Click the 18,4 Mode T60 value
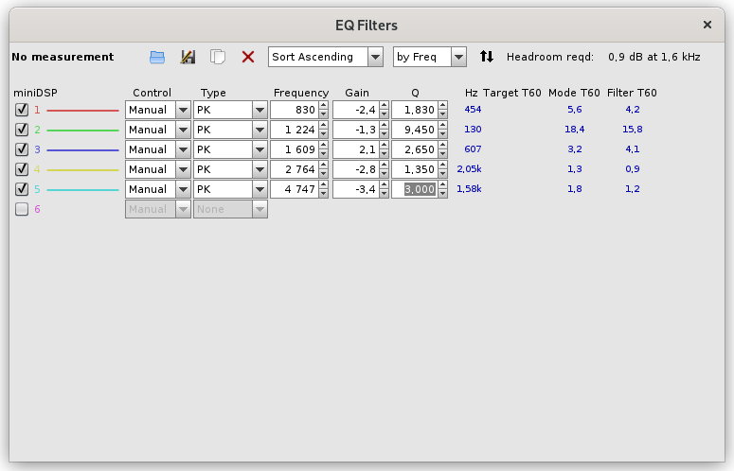Viewport: 734px width, 471px height. (x=574, y=129)
